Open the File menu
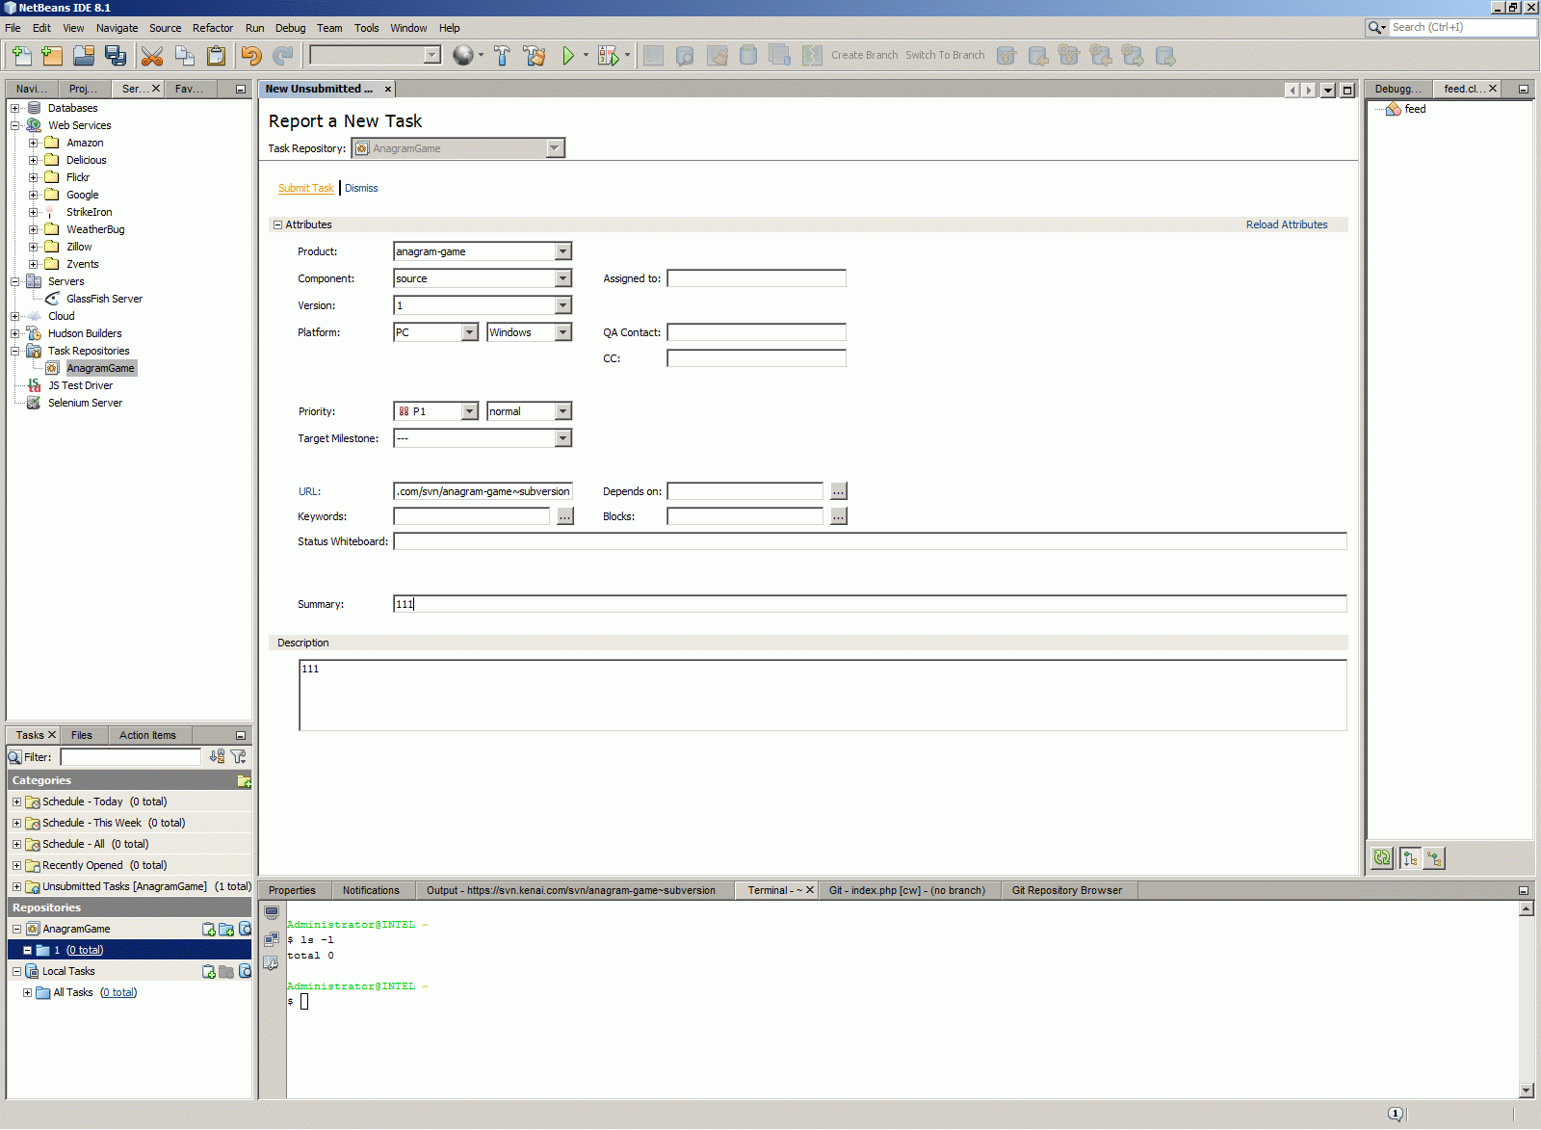This screenshot has height=1130, width=1541. pos(13,28)
